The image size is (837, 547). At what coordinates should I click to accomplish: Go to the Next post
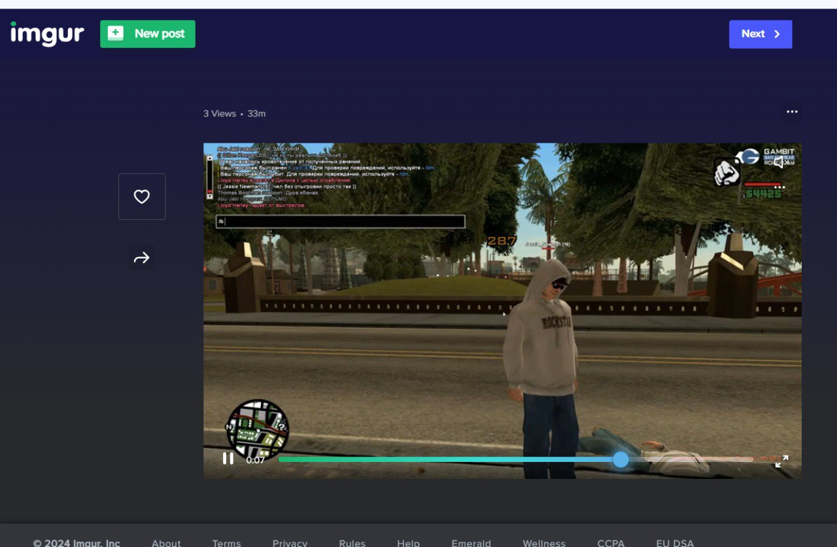click(x=760, y=34)
